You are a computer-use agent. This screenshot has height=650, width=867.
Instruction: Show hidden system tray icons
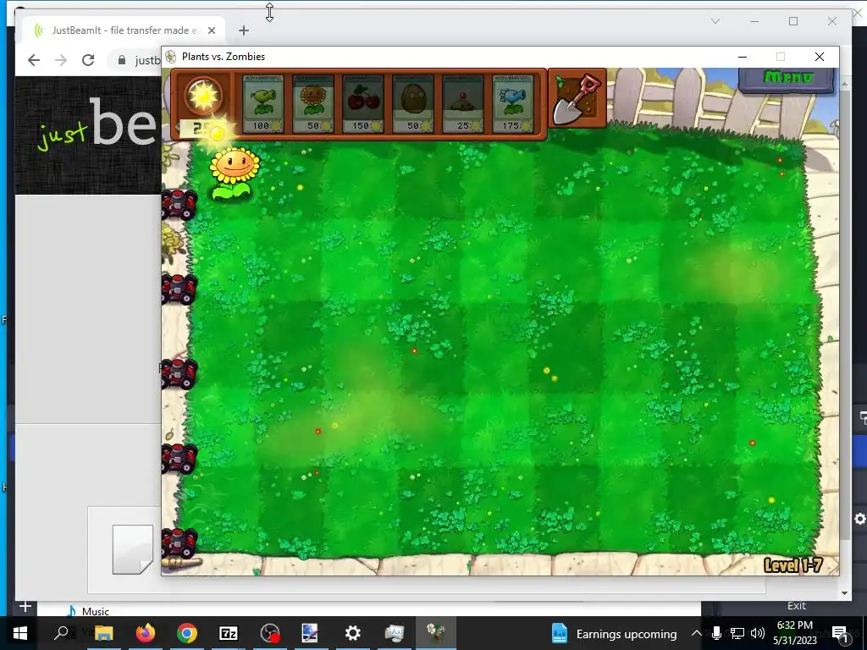(696, 633)
